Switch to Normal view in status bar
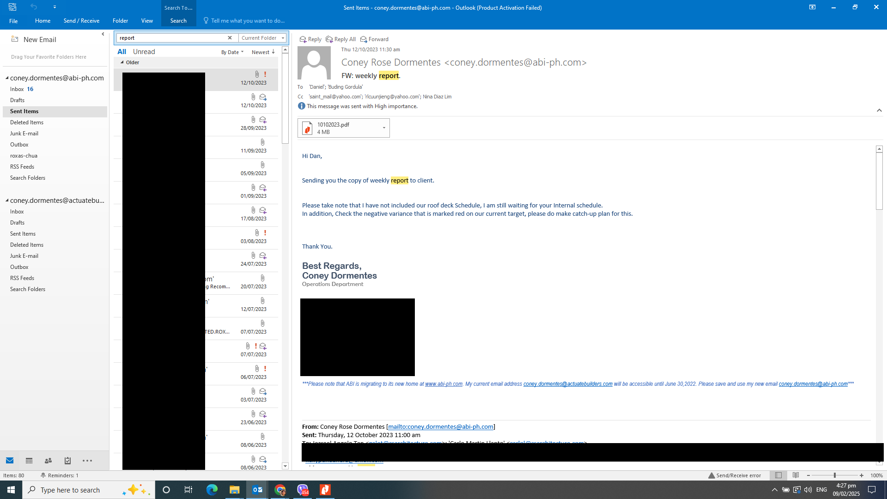 point(778,475)
